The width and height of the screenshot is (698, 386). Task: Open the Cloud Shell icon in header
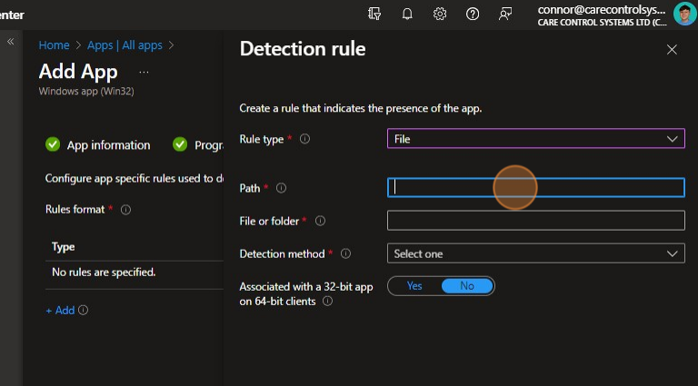(374, 14)
